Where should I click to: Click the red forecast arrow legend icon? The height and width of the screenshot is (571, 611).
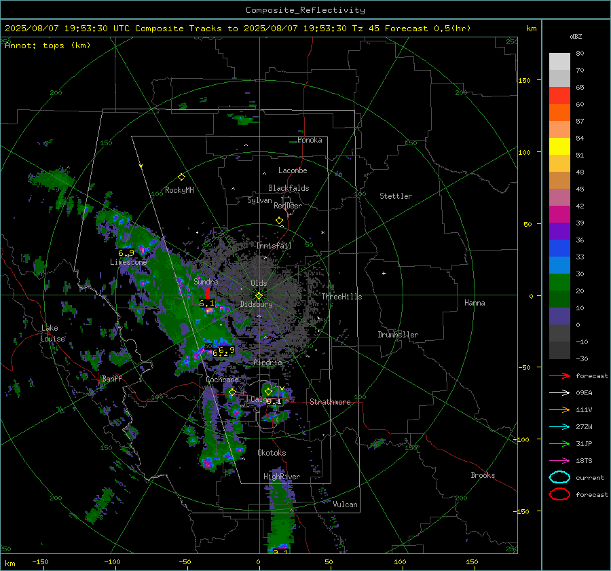[559, 375]
